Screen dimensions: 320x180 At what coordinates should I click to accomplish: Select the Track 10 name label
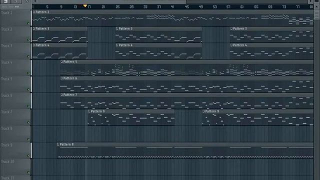click(x=7, y=161)
